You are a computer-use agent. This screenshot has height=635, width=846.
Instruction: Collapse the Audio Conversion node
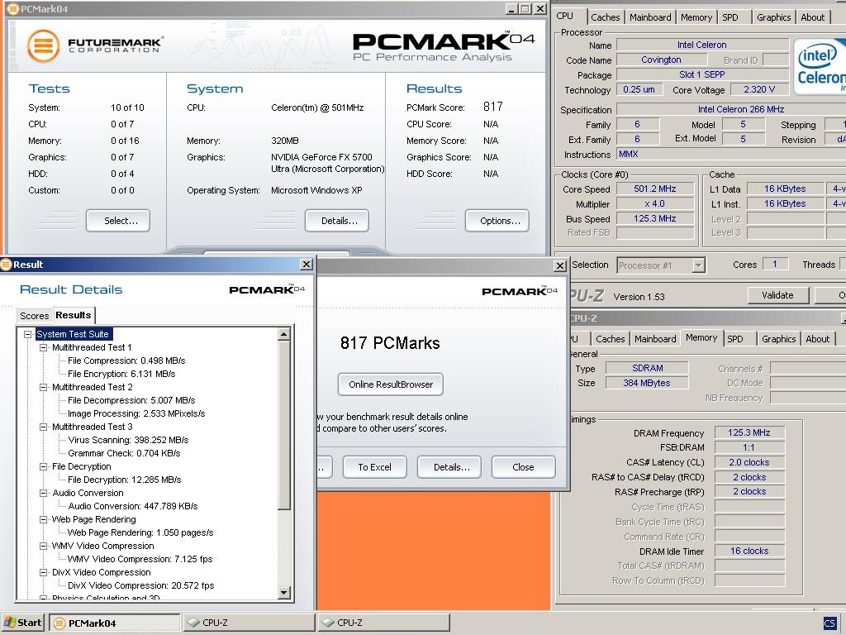click(43, 493)
